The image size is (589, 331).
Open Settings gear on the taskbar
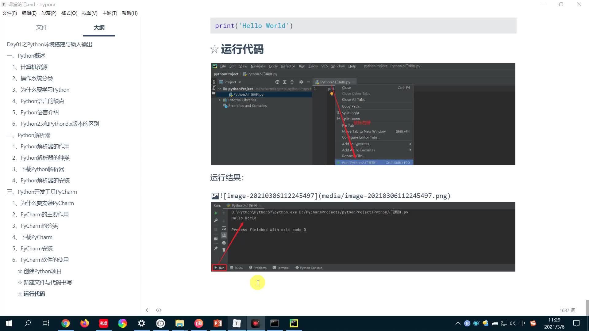[141, 323]
